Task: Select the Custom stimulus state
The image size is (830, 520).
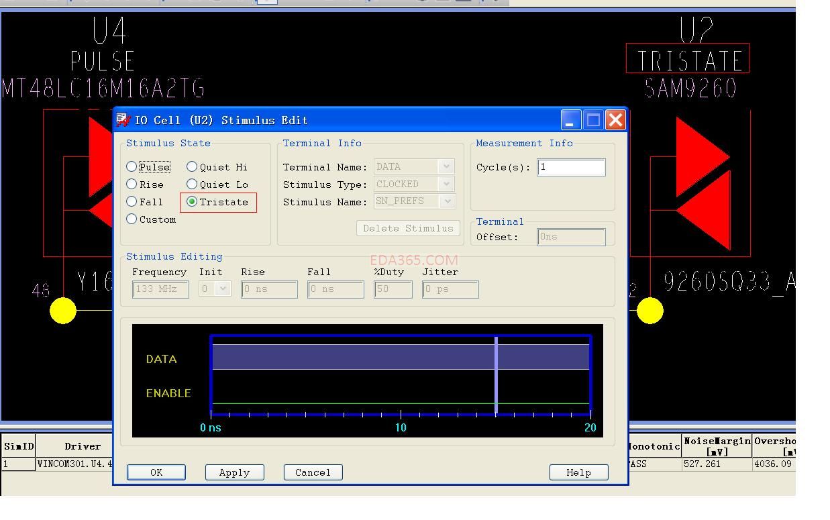Action: (x=132, y=219)
